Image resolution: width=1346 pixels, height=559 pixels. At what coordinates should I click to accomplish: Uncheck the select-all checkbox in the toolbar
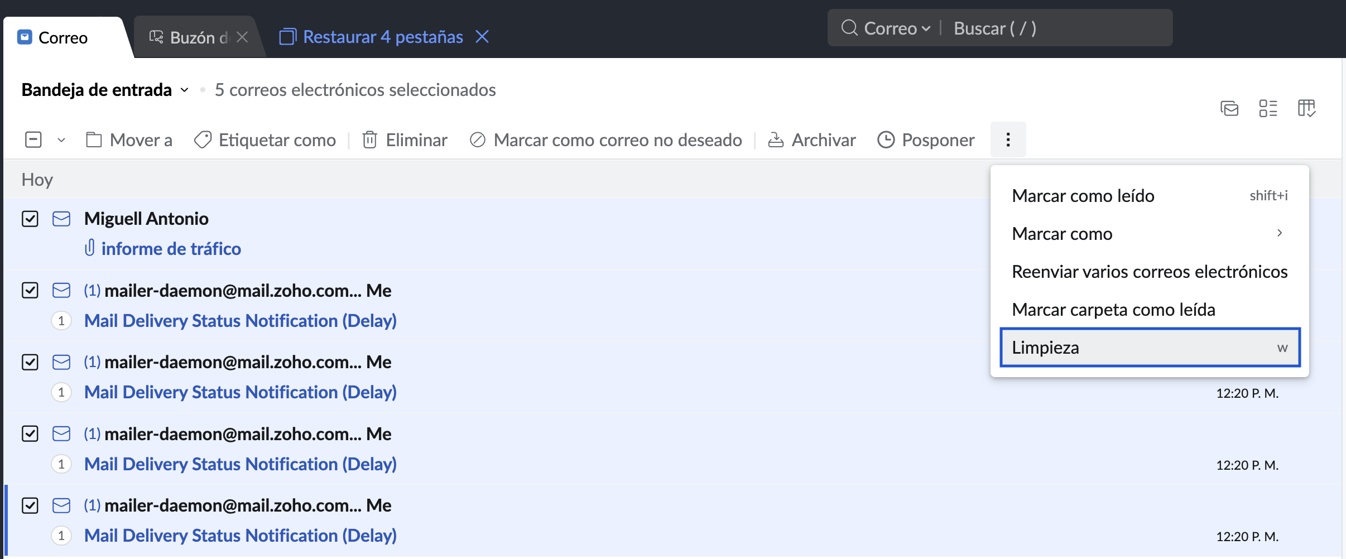(x=33, y=140)
